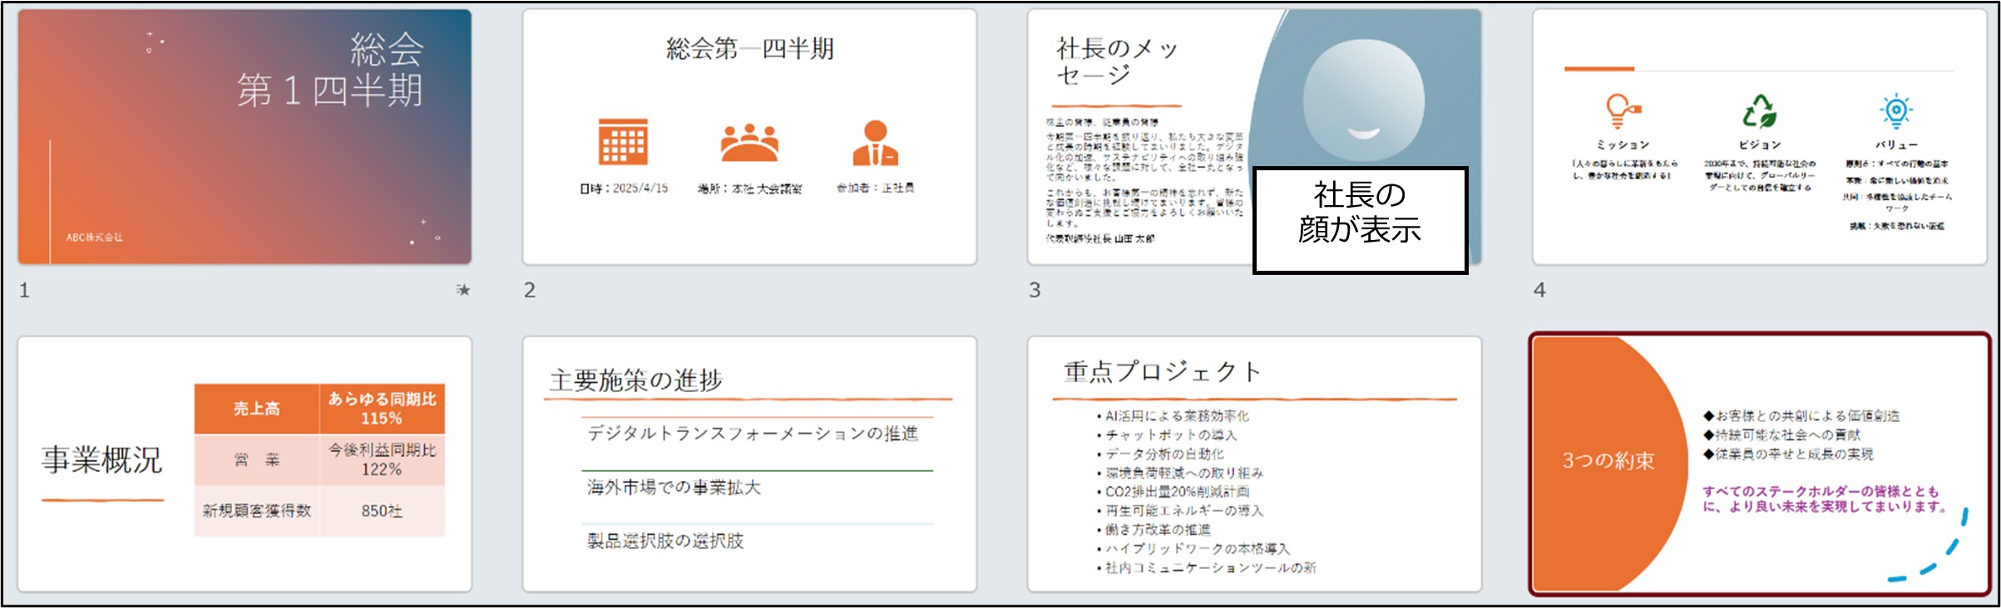Click the purple すべてのステークホルダー closing text
This screenshot has width=2001, height=608.
(x=1825, y=499)
